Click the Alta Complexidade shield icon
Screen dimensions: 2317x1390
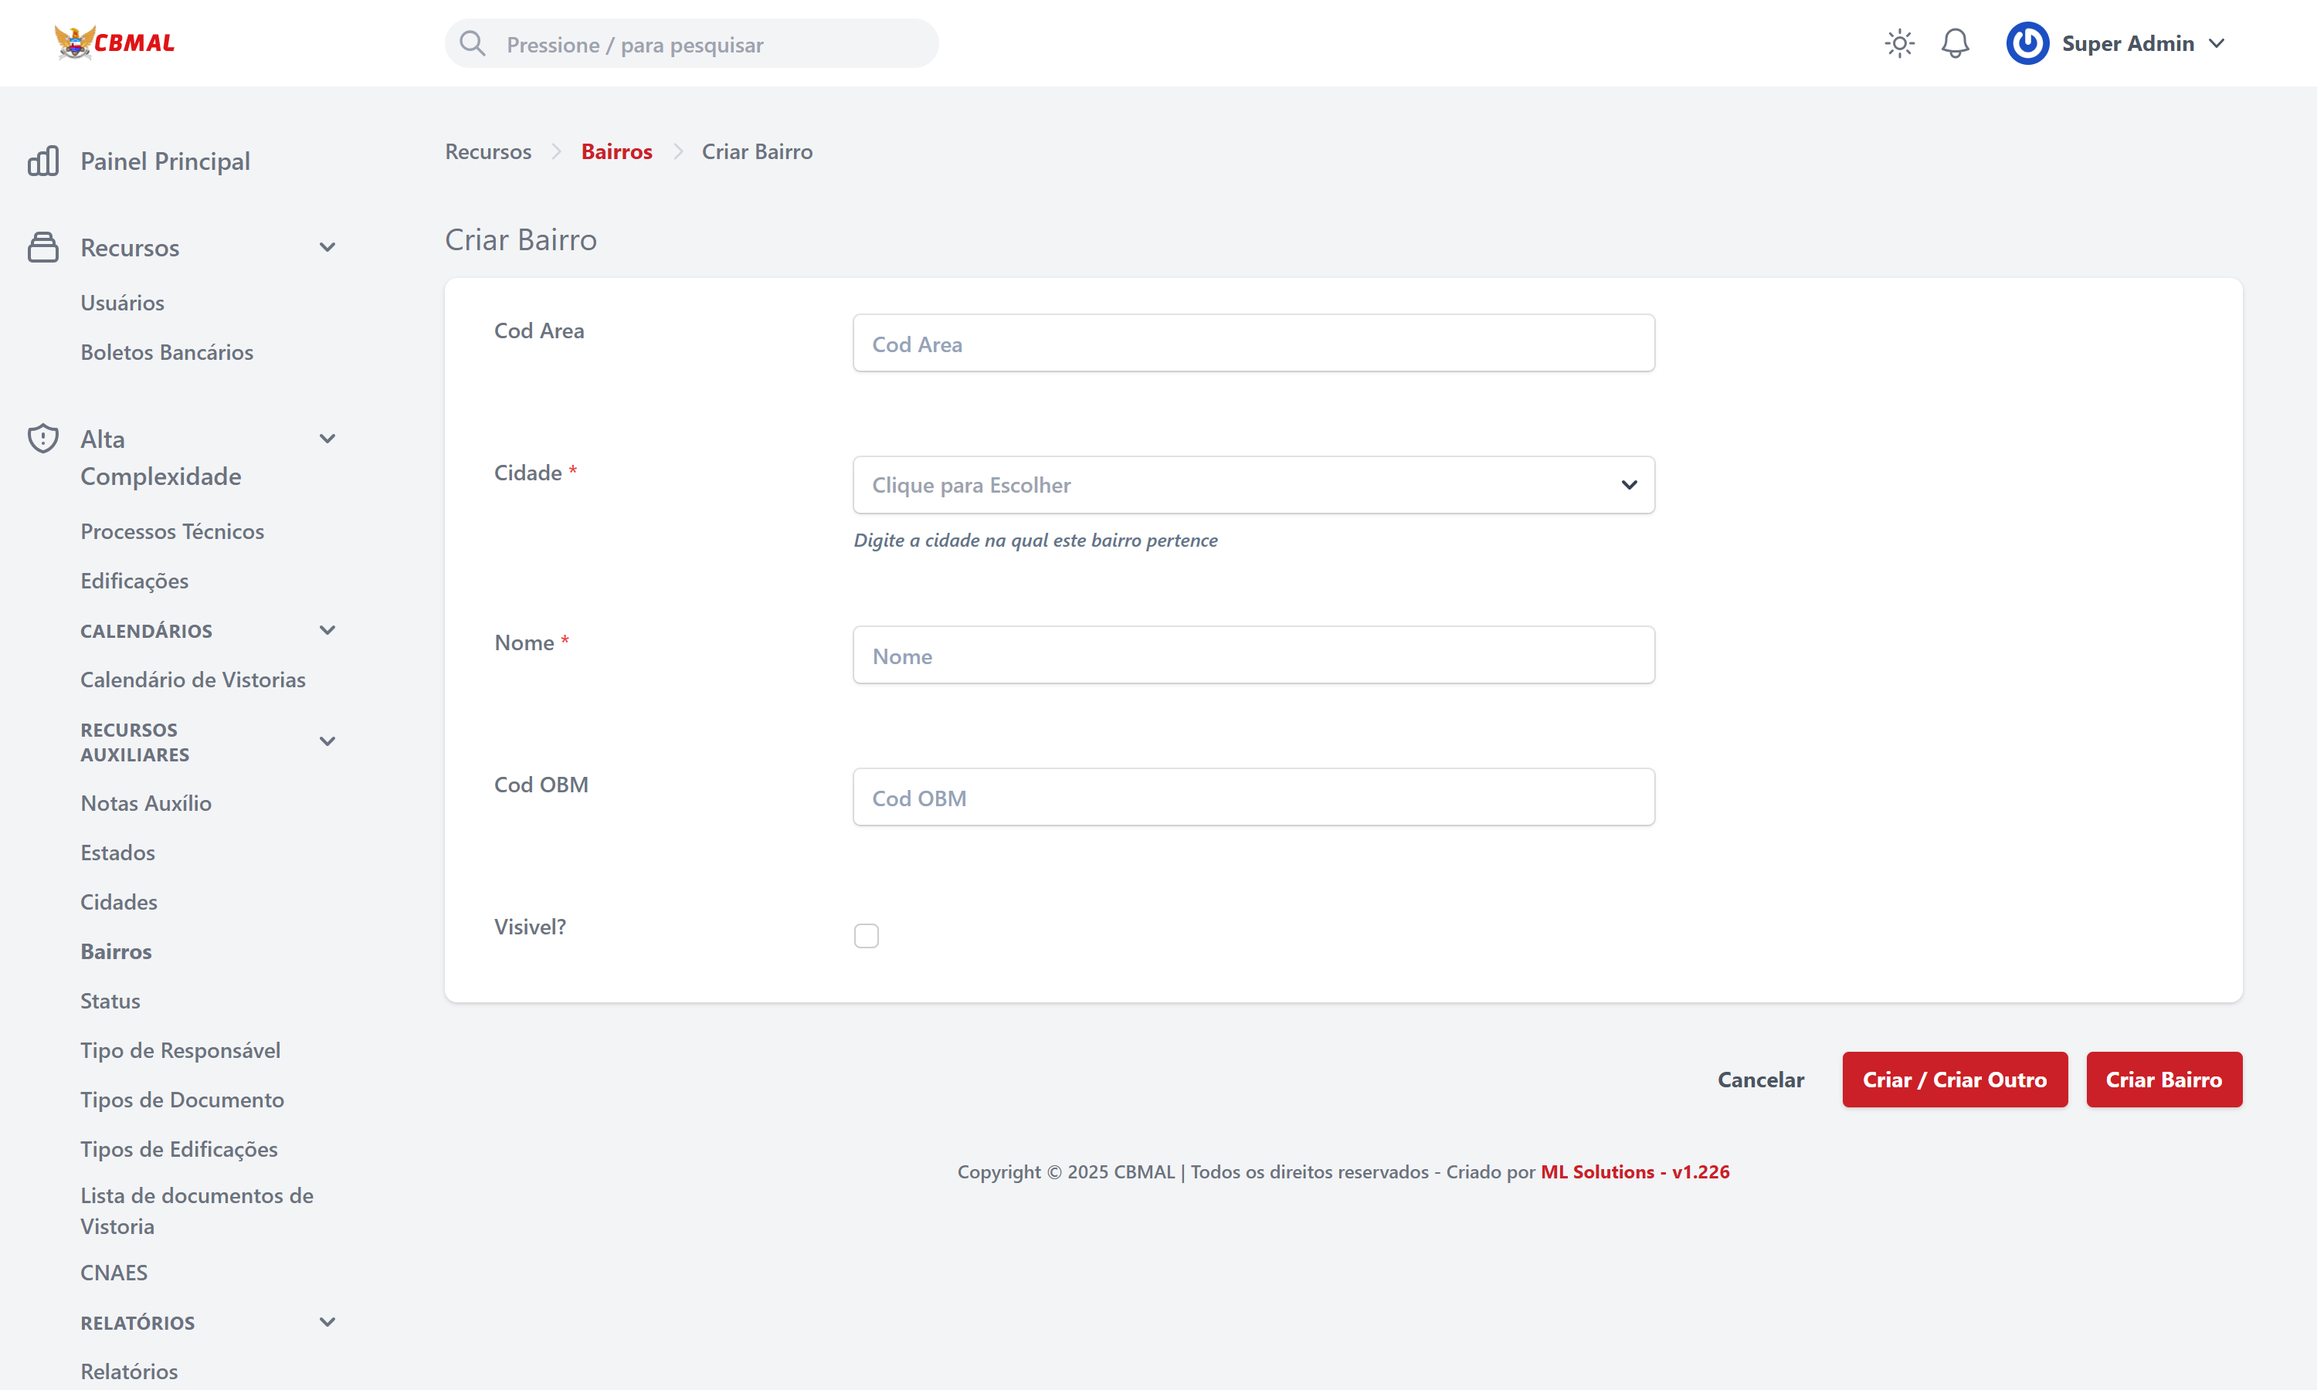click(x=43, y=439)
